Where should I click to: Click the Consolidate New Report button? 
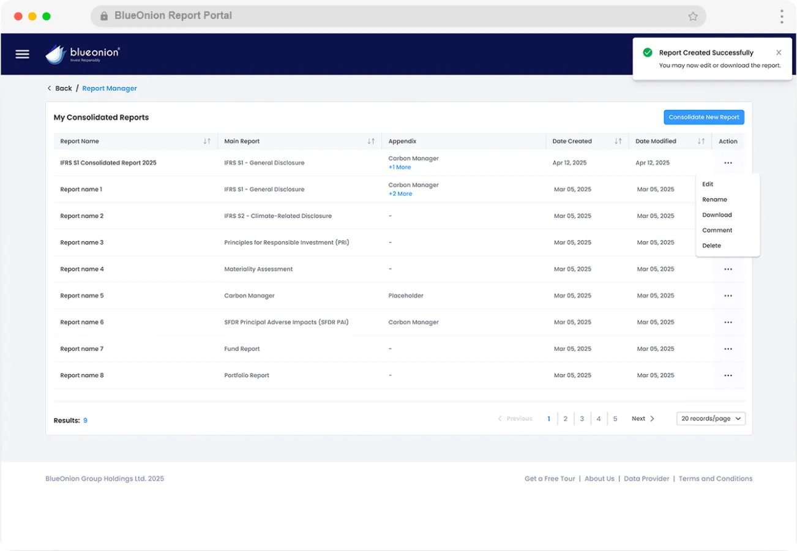(x=704, y=118)
